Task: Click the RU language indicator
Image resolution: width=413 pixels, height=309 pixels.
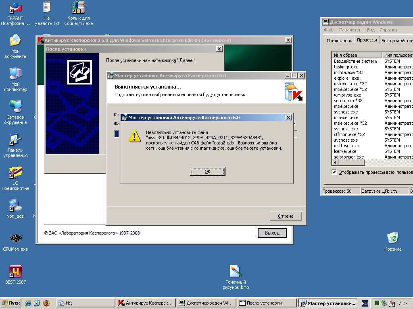Action: coord(365,303)
